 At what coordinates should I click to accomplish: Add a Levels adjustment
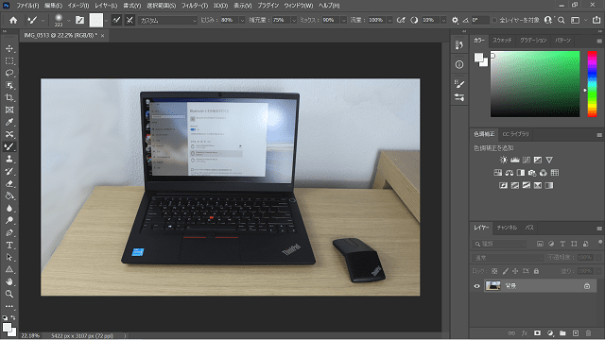[514, 160]
